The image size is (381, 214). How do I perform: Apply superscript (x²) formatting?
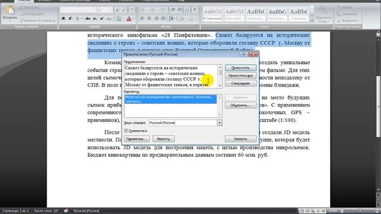point(102,18)
